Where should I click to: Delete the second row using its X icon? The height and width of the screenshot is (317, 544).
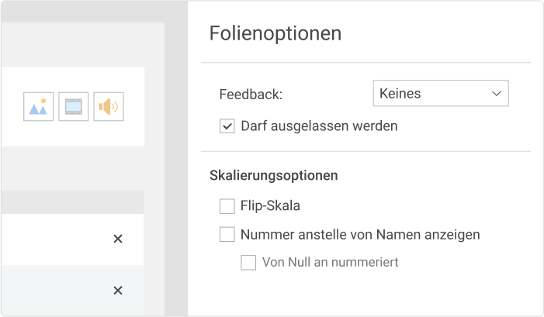tap(118, 291)
